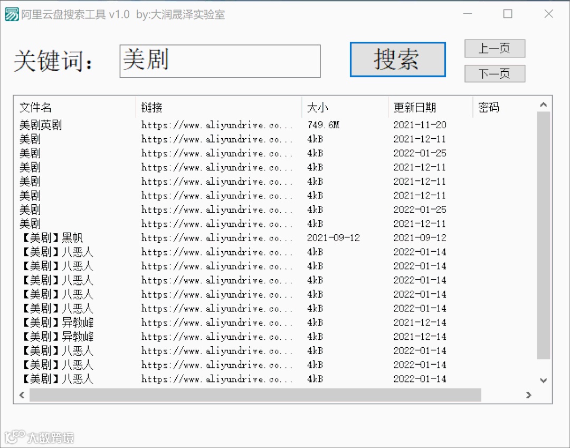Click the horizontal scrollbar left arrow
Image resolution: width=570 pixels, height=448 pixels.
[x=22, y=395]
